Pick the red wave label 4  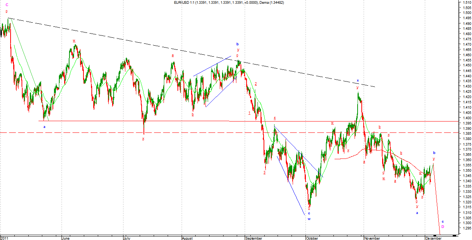(275, 118)
